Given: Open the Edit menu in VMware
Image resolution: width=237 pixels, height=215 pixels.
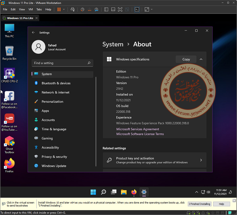Looking at the screenshot, I should [x=13, y=9].
